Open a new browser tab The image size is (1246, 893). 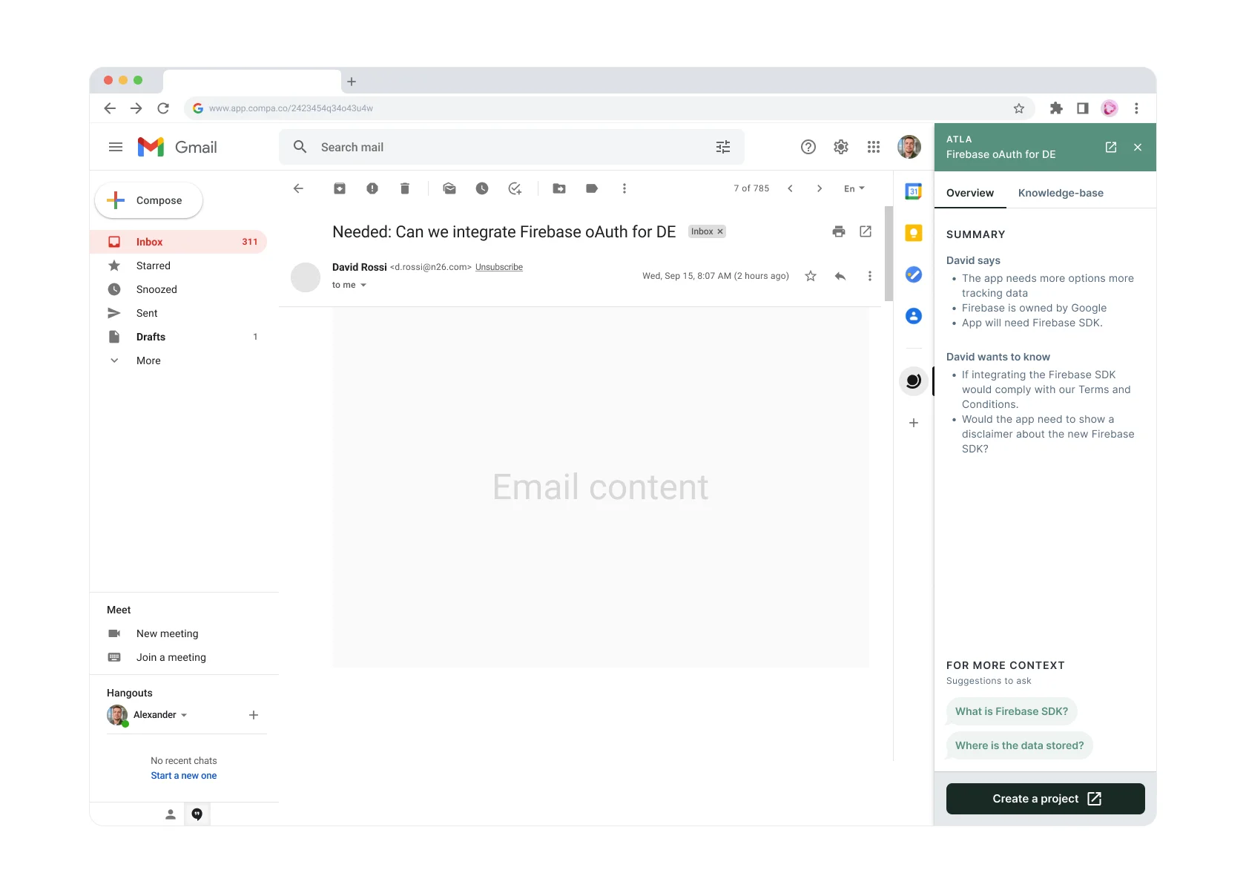(x=352, y=82)
